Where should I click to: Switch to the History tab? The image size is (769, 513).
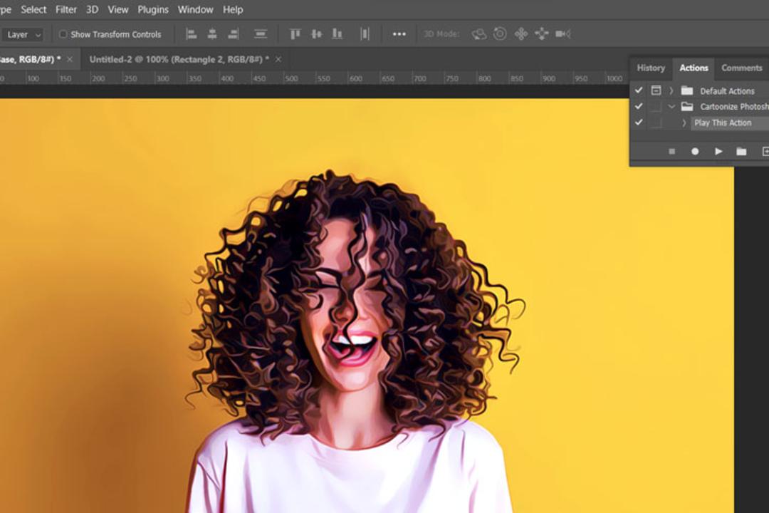pos(651,68)
